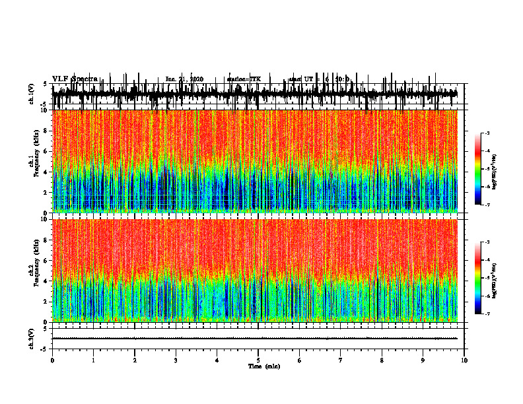Image resolution: width=523 pixels, height=404 pixels.
Task: Click time axis tick label "7"
Action: coord(341,360)
